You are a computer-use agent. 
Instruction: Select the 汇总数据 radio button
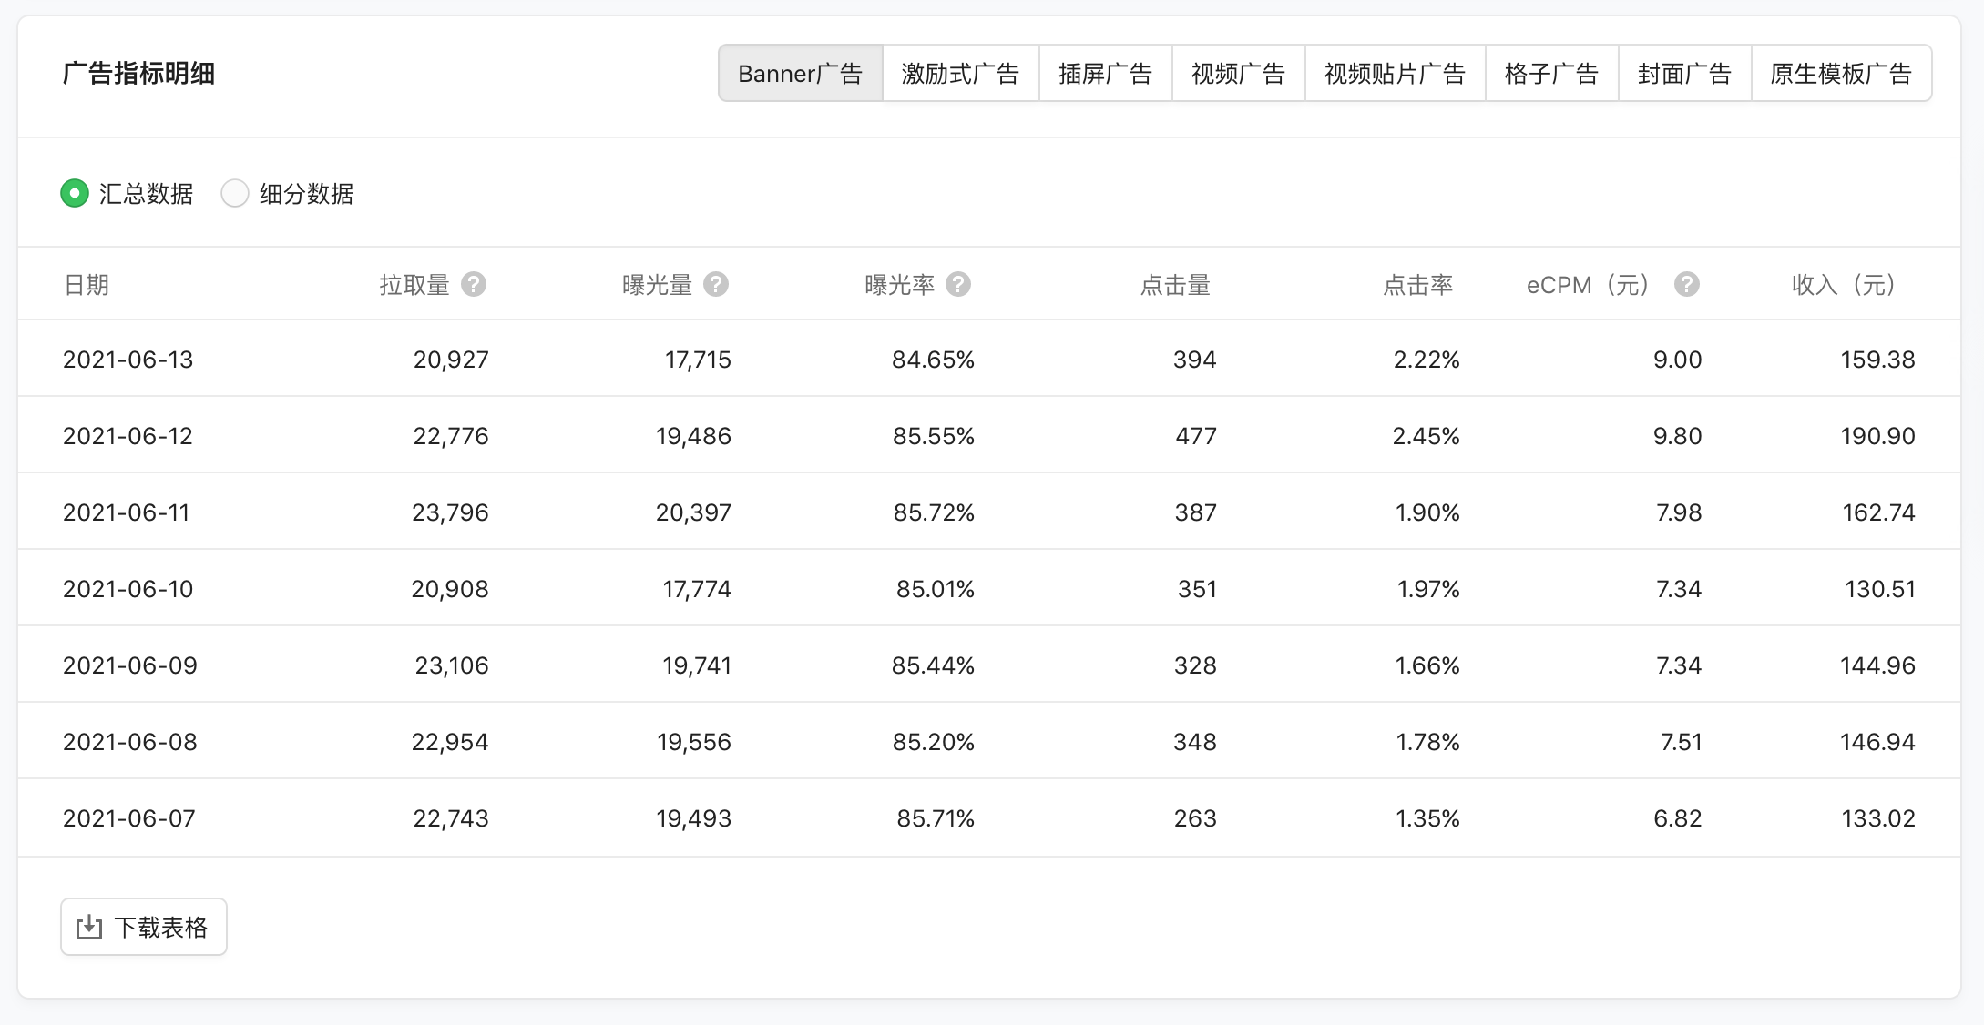point(75,194)
